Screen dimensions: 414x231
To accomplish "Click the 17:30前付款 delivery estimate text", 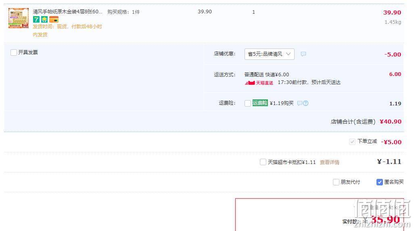I will tap(309, 82).
